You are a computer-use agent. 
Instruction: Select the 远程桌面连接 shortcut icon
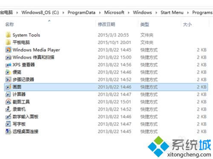coord(8,131)
